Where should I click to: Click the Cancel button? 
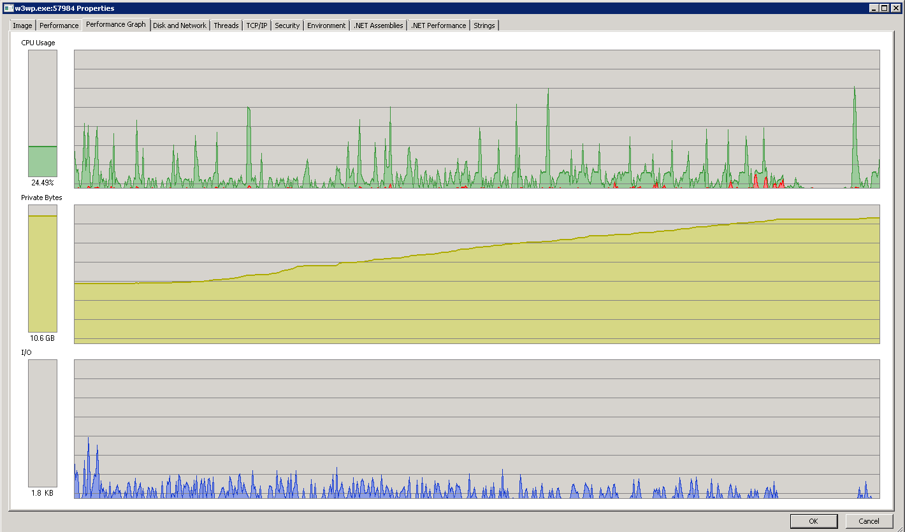tap(869, 521)
